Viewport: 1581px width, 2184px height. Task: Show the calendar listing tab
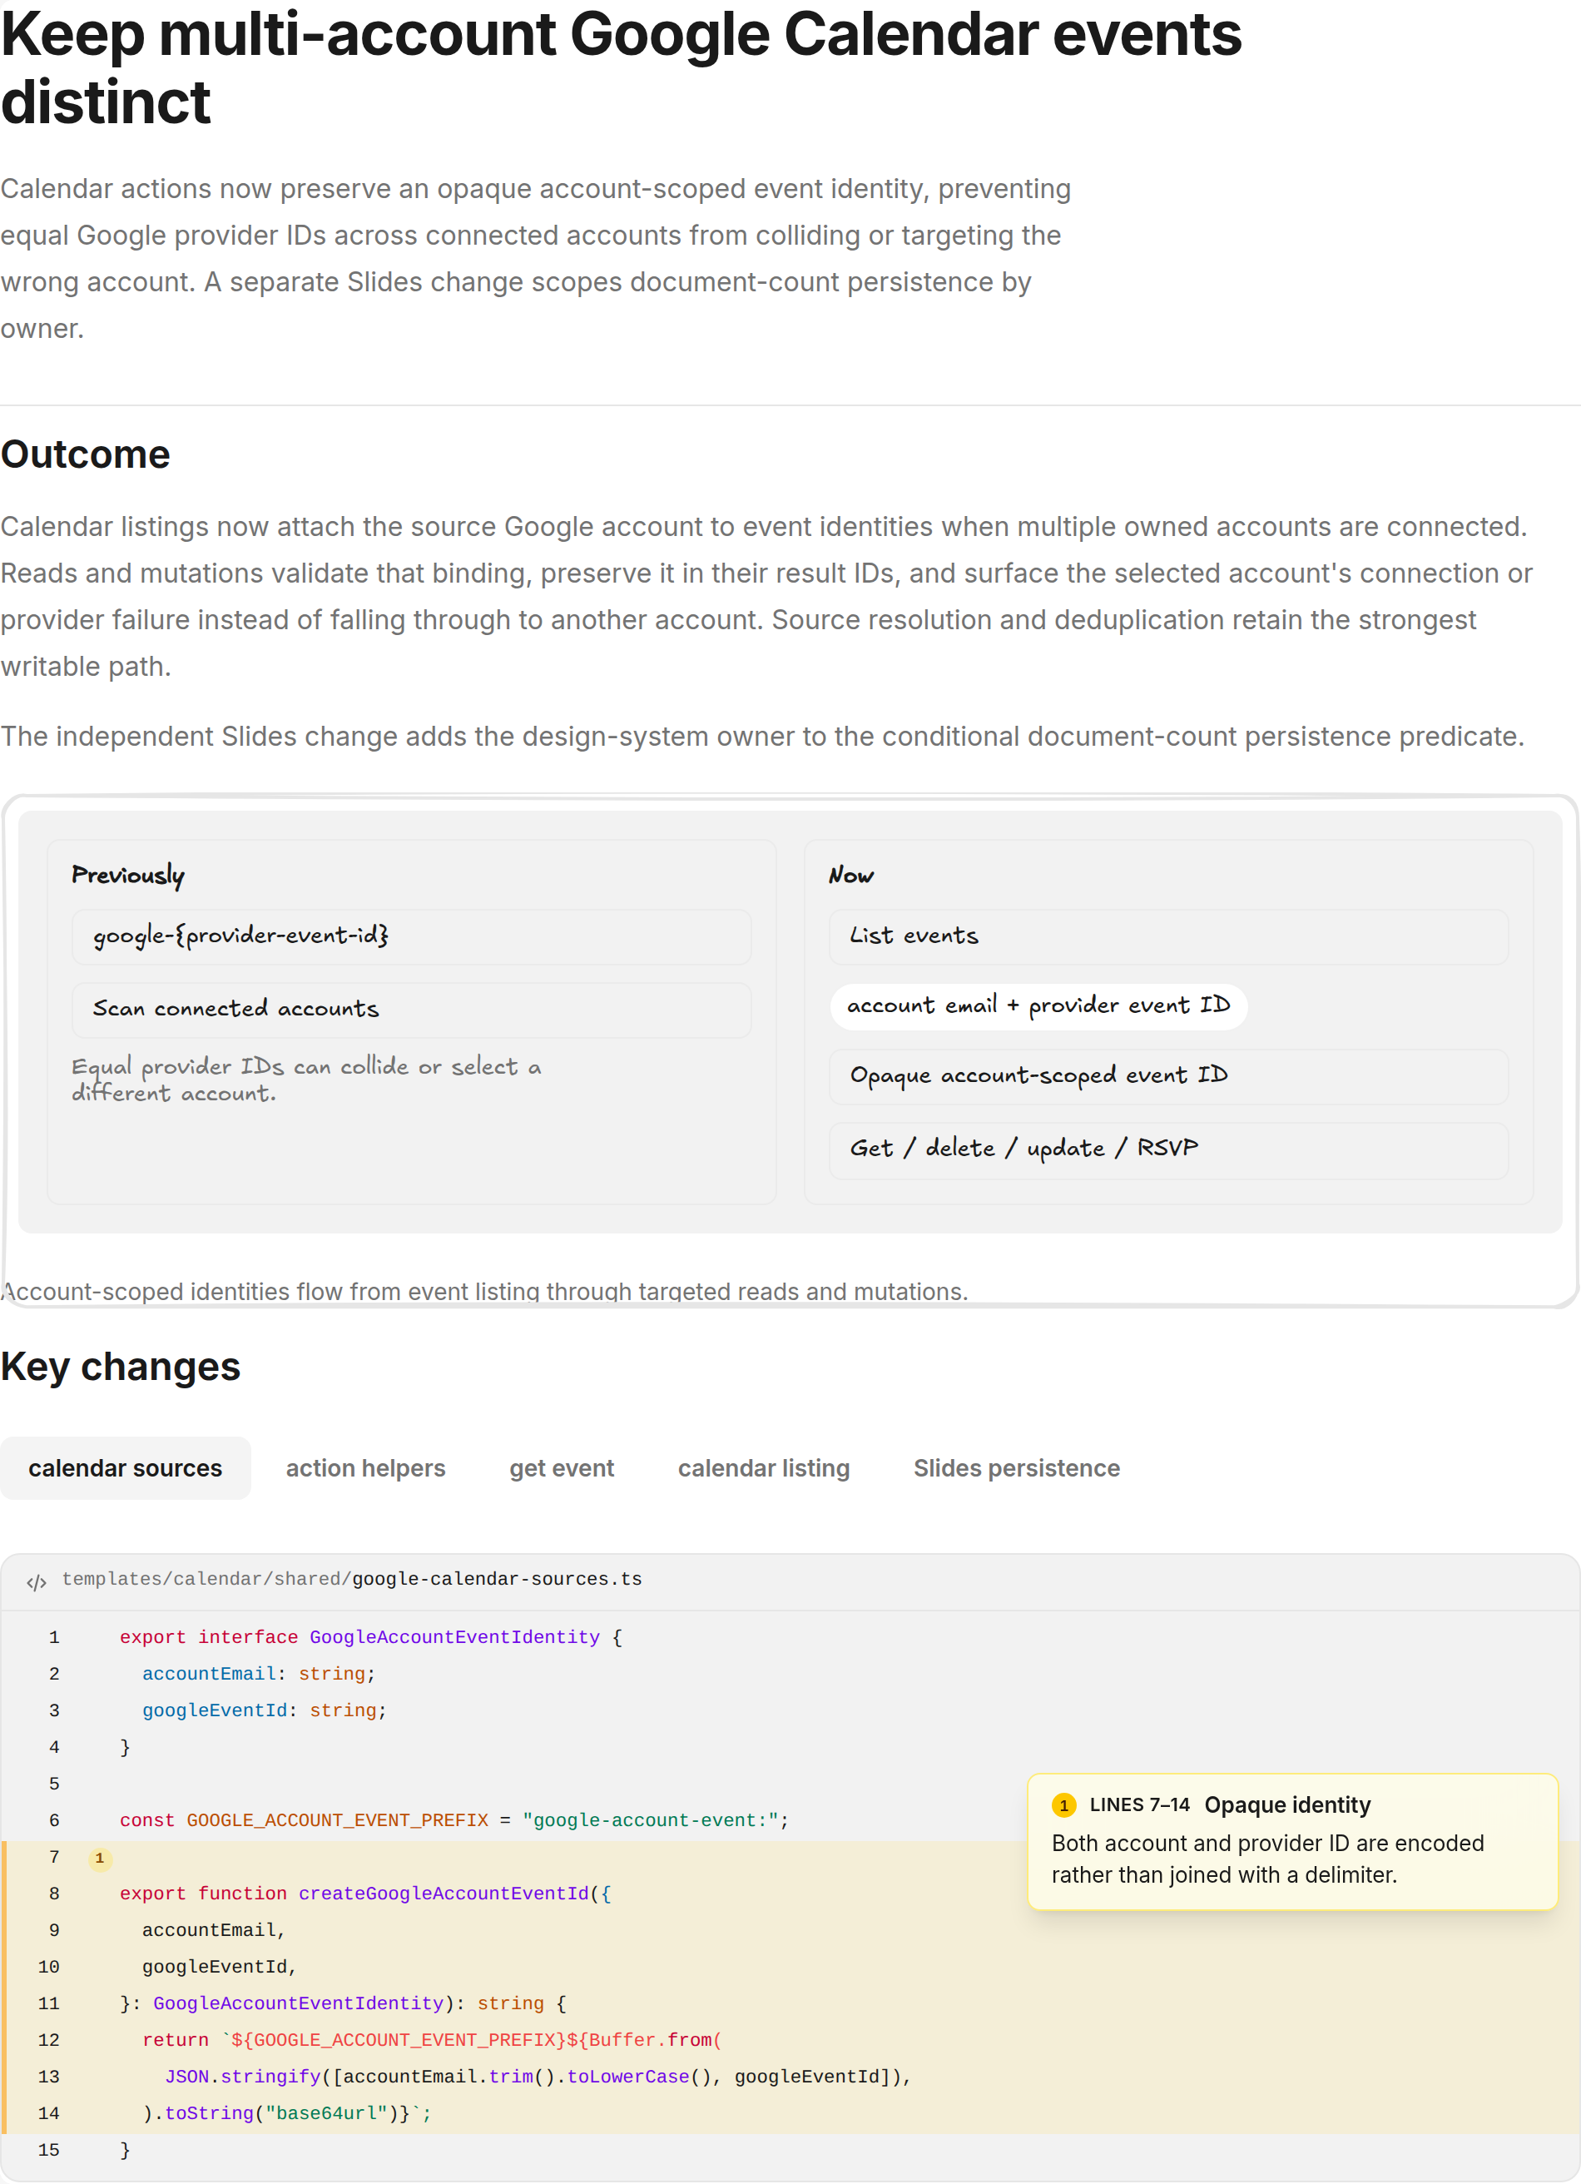(x=764, y=1467)
